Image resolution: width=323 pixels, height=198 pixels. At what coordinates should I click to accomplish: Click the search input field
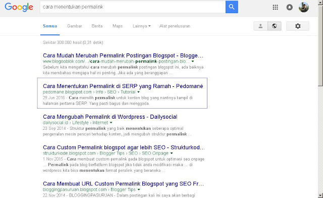click(133, 7)
